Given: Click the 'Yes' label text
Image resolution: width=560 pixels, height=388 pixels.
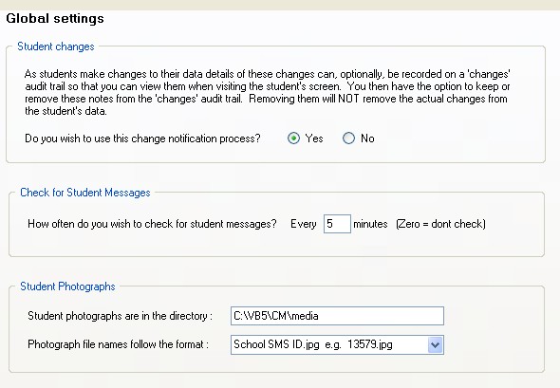Looking at the screenshot, I should [314, 139].
